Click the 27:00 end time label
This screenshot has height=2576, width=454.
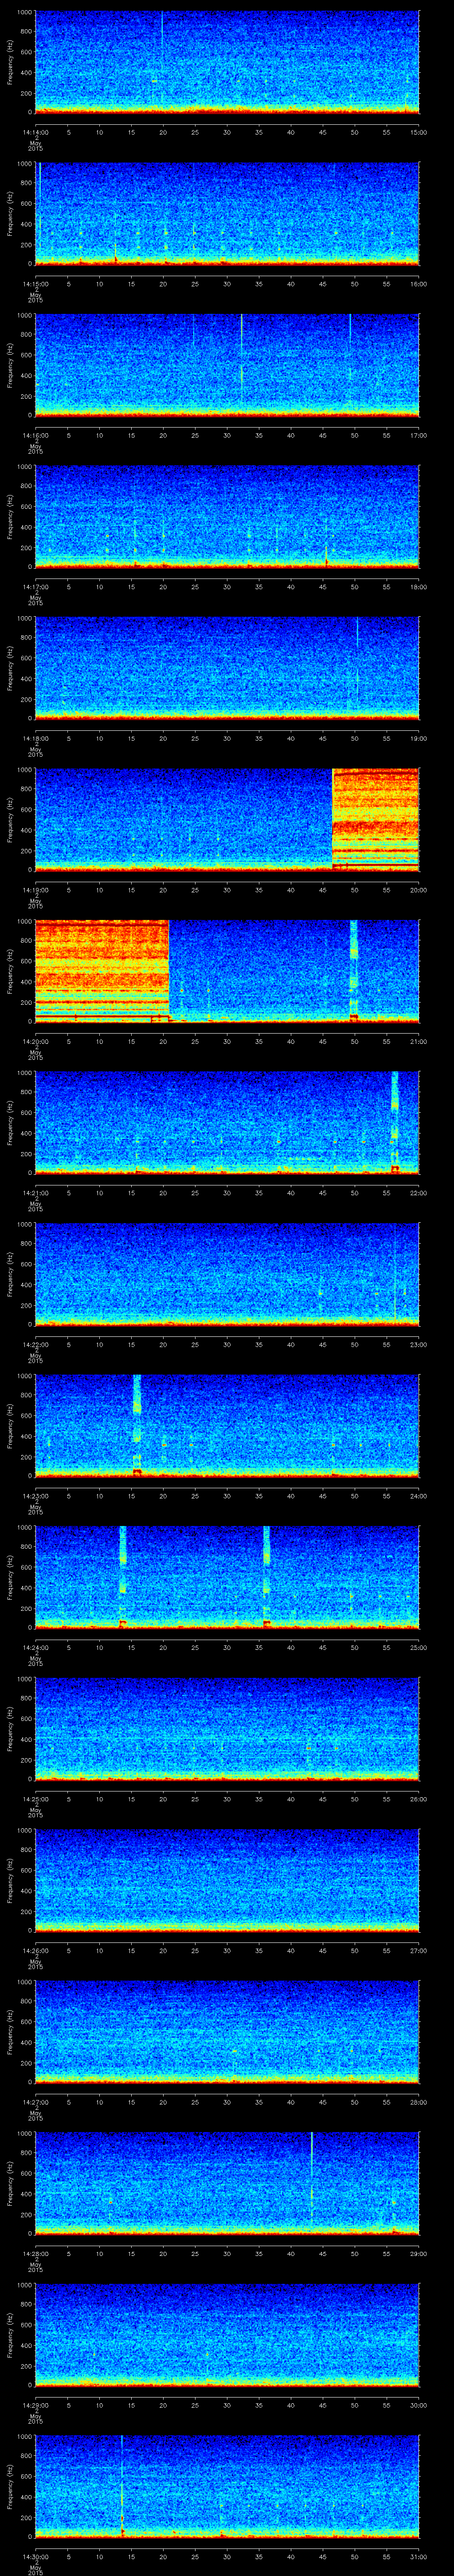click(418, 1950)
